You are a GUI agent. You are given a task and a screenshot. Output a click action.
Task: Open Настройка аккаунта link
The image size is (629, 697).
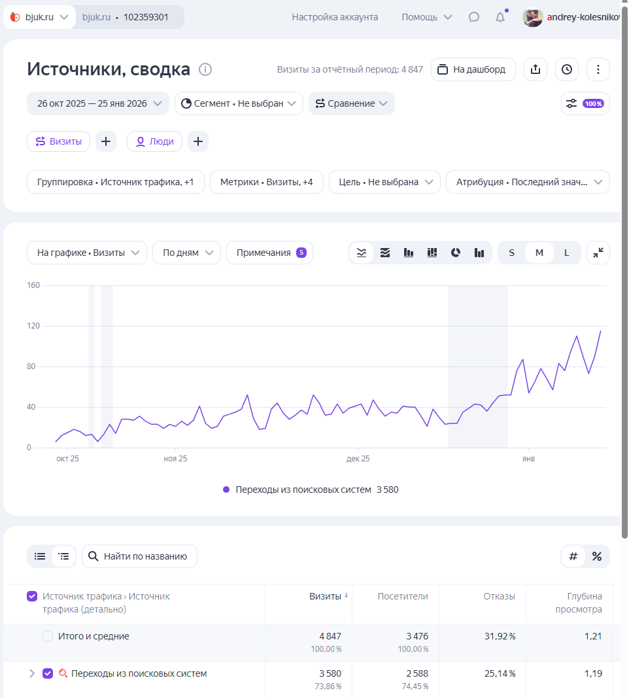coord(335,17)
